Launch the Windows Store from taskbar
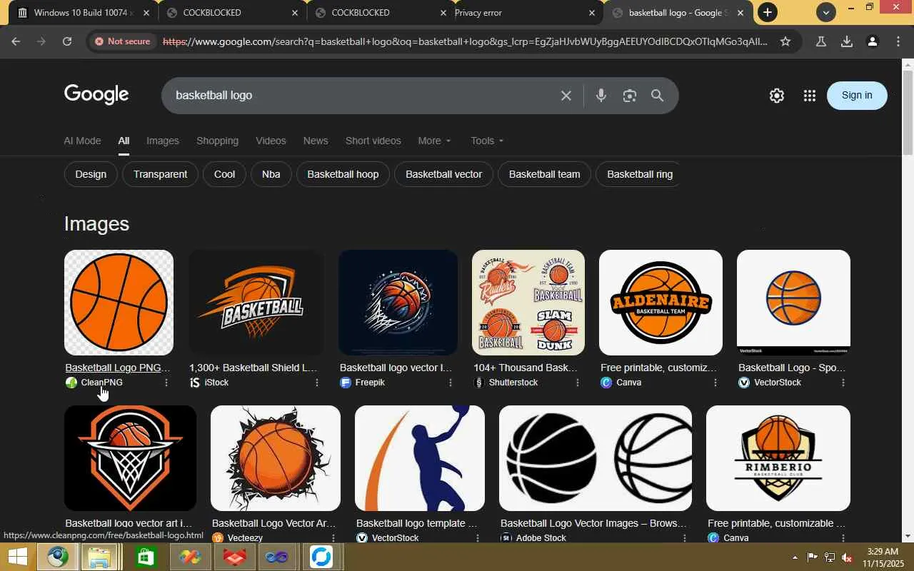The width and height of the screenshot is (914, 571). point(145,557)
